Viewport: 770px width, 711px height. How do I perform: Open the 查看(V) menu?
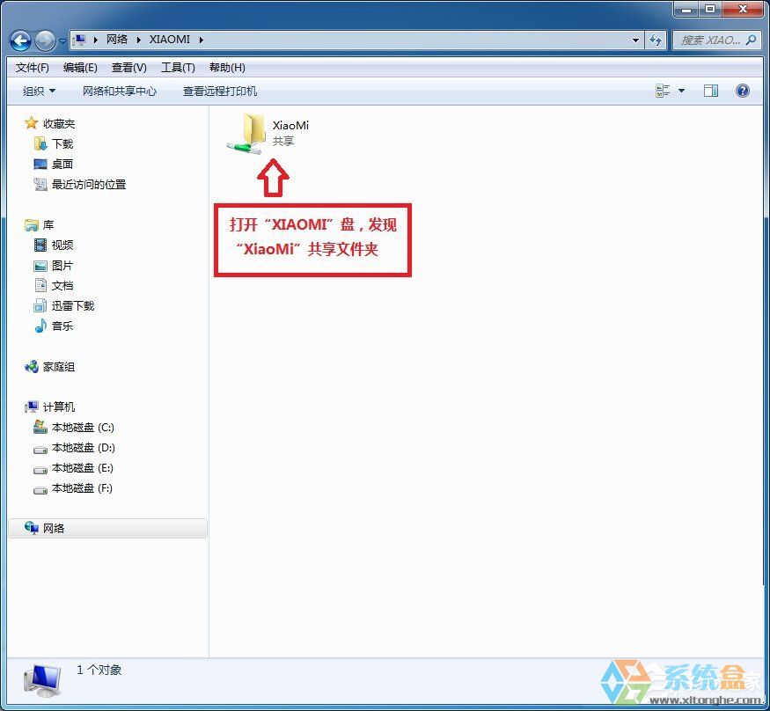coord(129,67)
